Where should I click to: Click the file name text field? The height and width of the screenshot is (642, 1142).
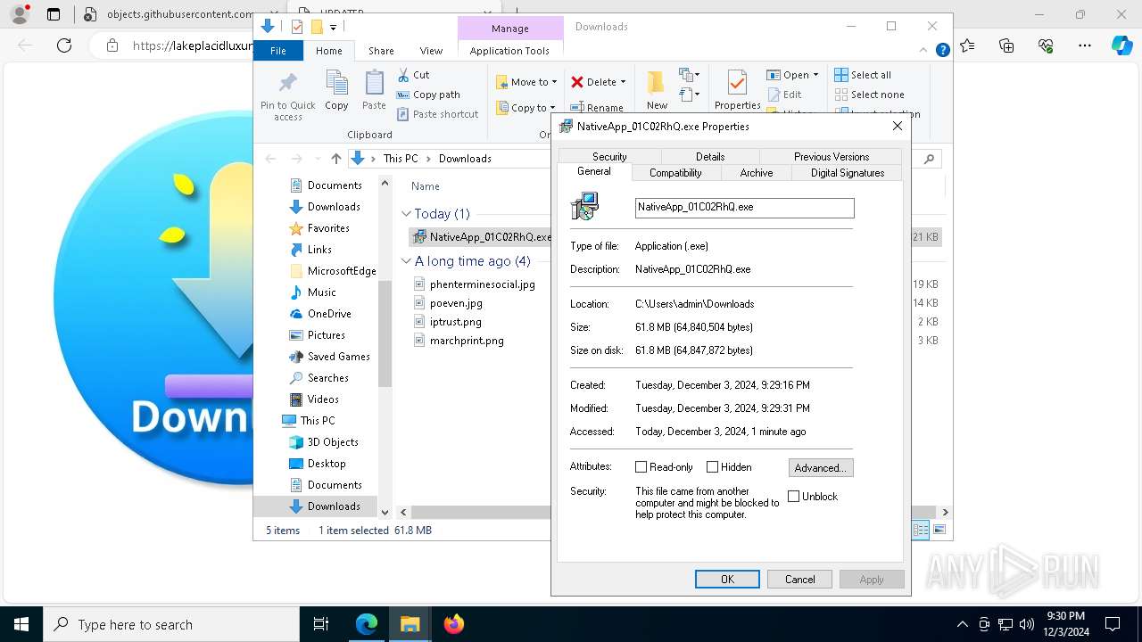pyautogui.click(x=744, y=208)
